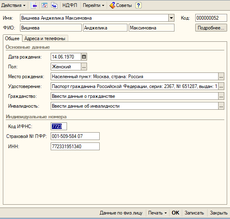Expand the Печать dropdown menu
The image size is (230, 219).
point(157,213)
